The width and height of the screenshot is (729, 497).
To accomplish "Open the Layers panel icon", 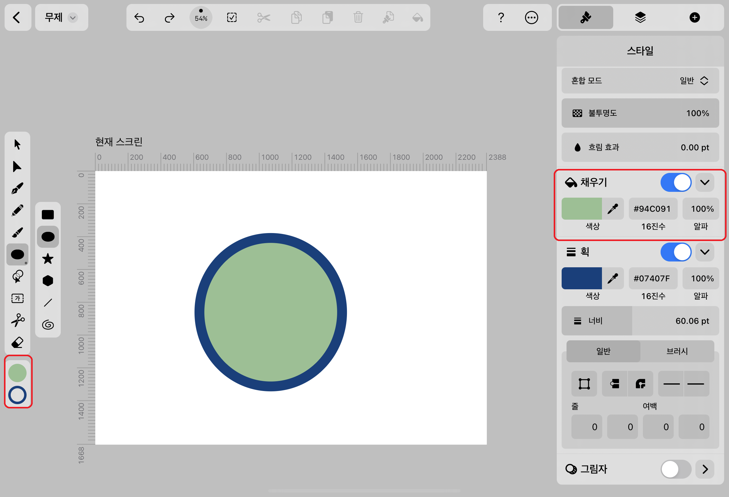I will [640, 18].
